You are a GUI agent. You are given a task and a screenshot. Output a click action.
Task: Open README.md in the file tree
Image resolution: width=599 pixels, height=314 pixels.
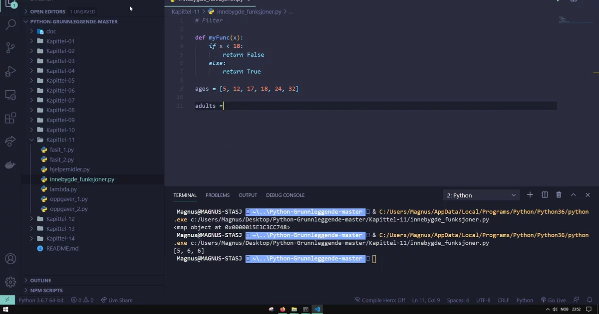point(62,248)
